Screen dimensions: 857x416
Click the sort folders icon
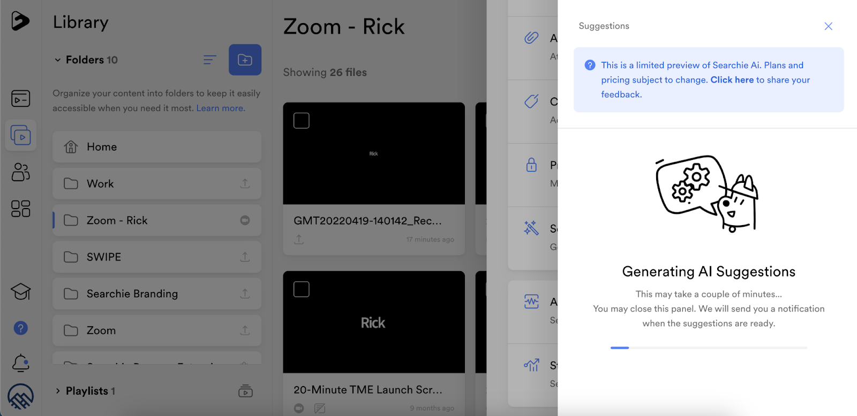(210, 60)
